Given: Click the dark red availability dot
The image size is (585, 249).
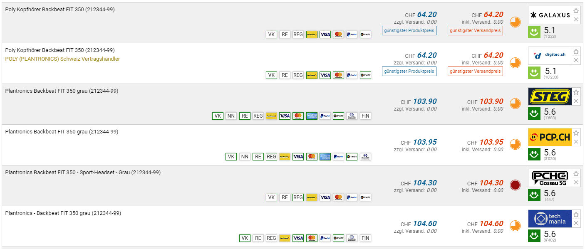Looking at the screenshot, I should point(515,185).
